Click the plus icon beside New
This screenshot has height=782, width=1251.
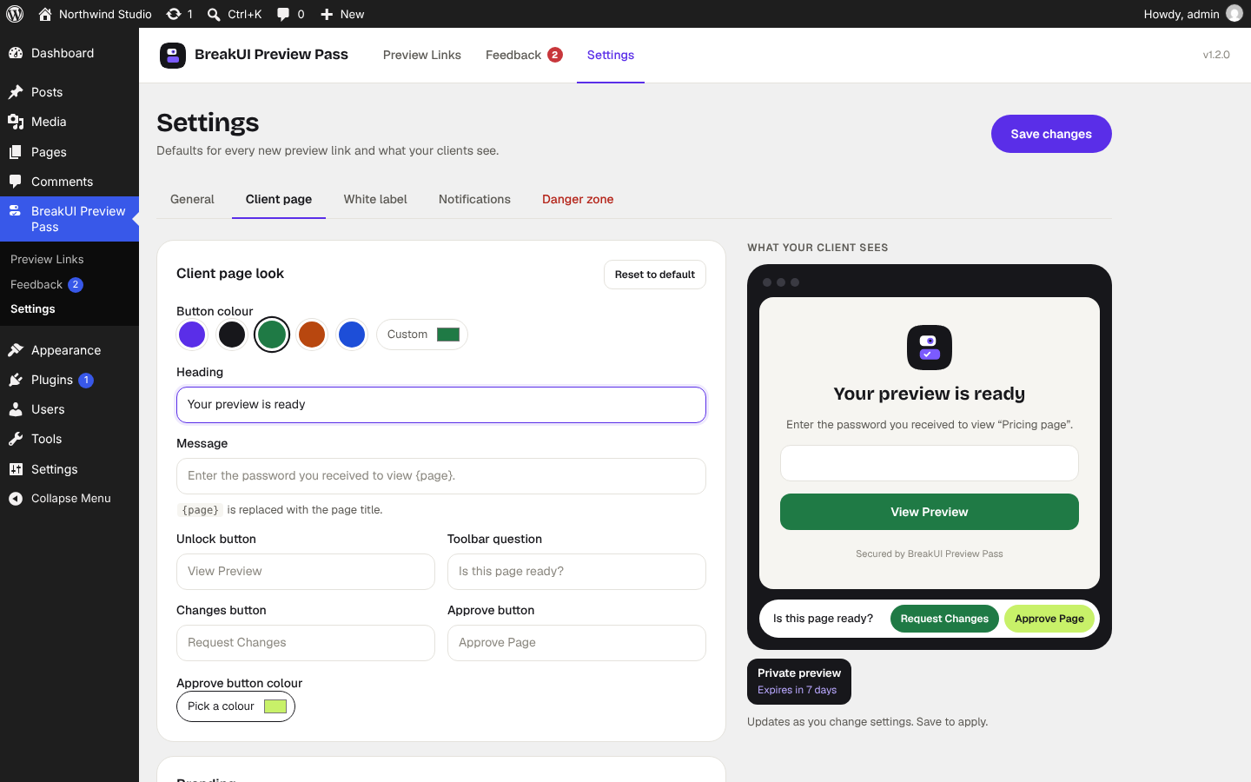pyautogui.click(x=327, y=14)
